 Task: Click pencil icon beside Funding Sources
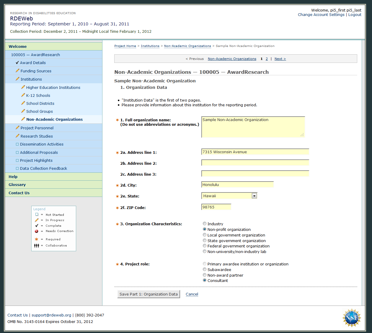[x=17, y=71]
